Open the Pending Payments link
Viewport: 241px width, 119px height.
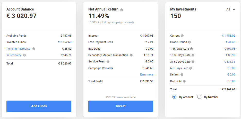(18, 49)
